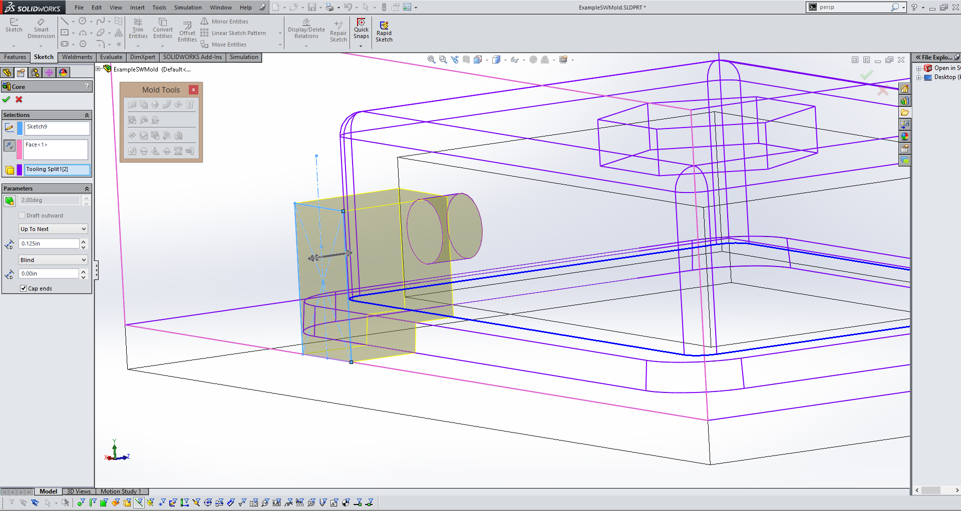Click the DimXpertManager tab icon
The image size is (961, 511).
(49, 72)
